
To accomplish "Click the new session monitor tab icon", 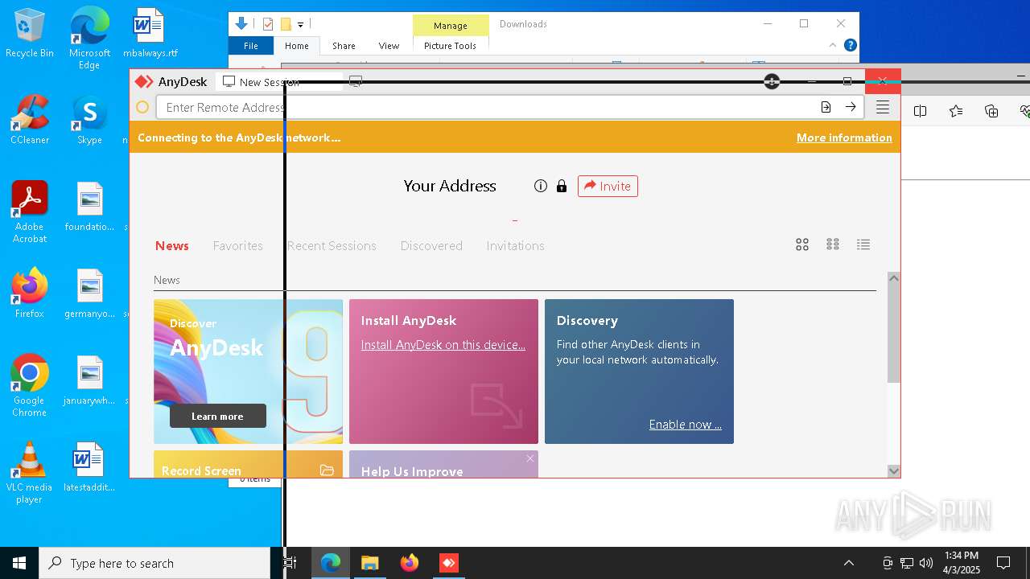I will pyautogui.click(x=356, y=81).
